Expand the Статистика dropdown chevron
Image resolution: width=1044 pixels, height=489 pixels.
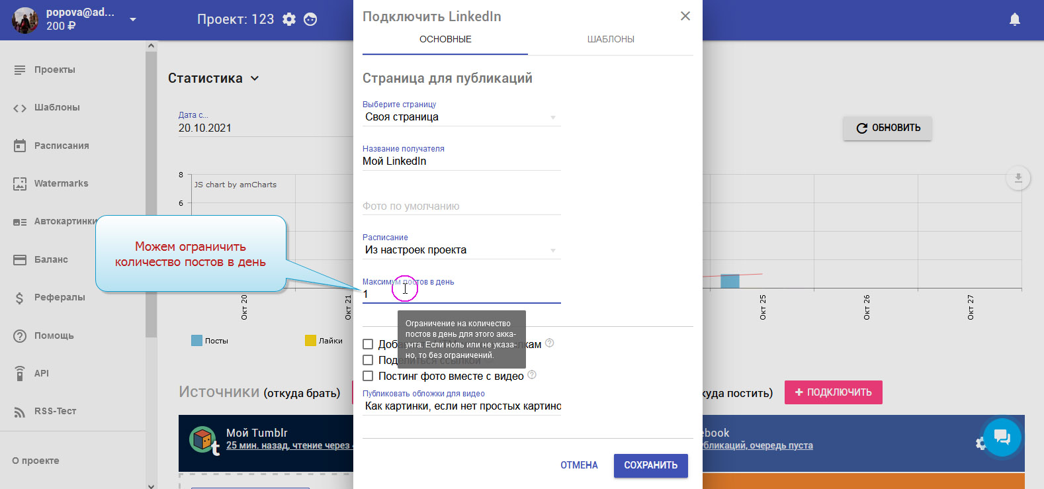255,78
